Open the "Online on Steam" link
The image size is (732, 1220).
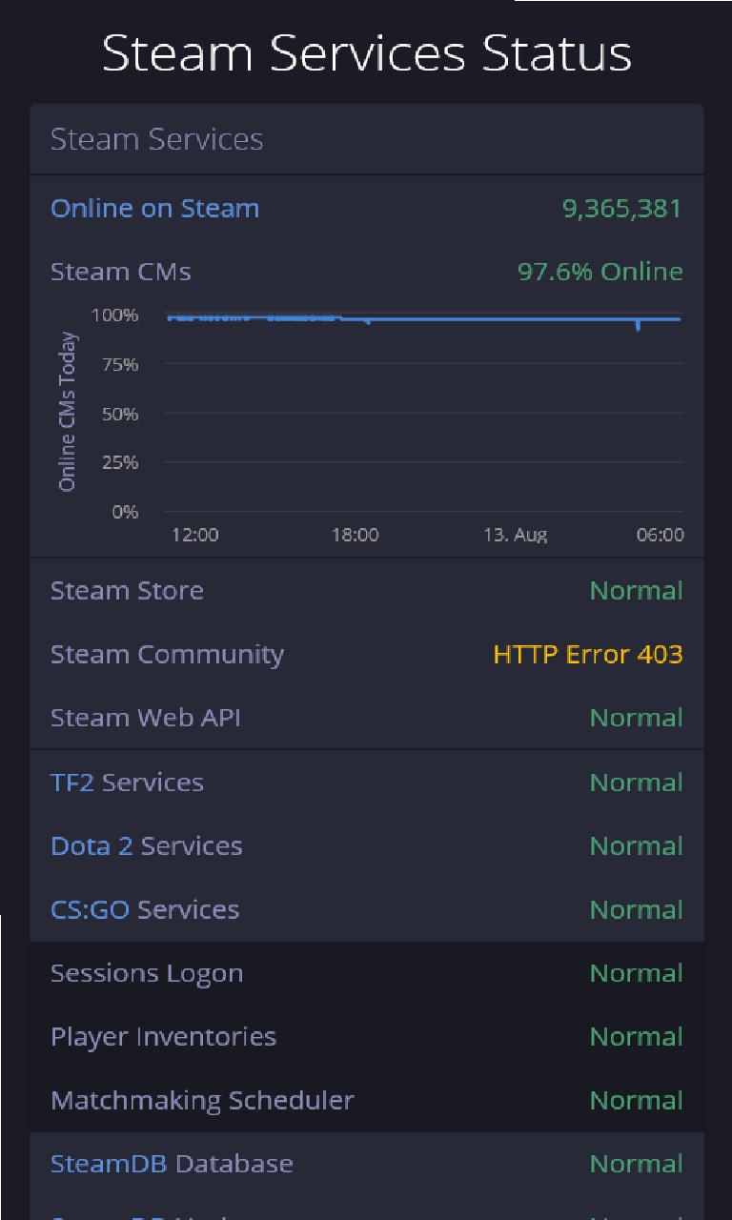(154, 209)
